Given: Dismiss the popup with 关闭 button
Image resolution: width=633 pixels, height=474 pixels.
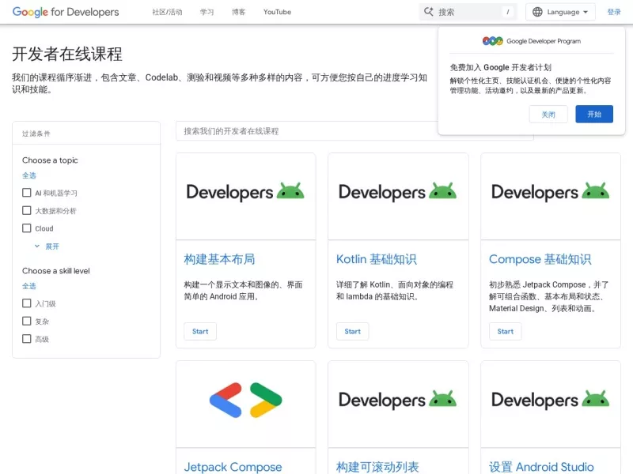Looking at the screenshot, I should (548, 115).
